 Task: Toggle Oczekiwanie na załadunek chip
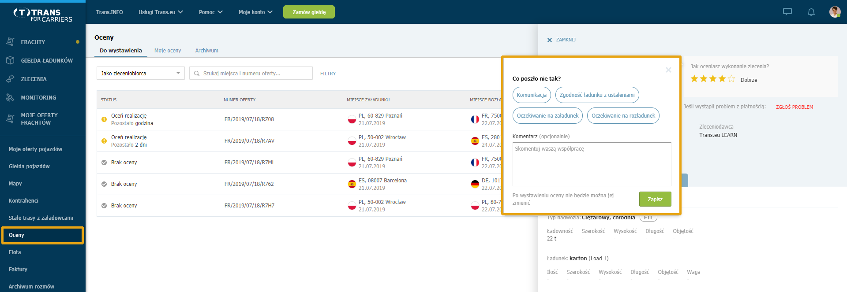click(x=547, y=116)
